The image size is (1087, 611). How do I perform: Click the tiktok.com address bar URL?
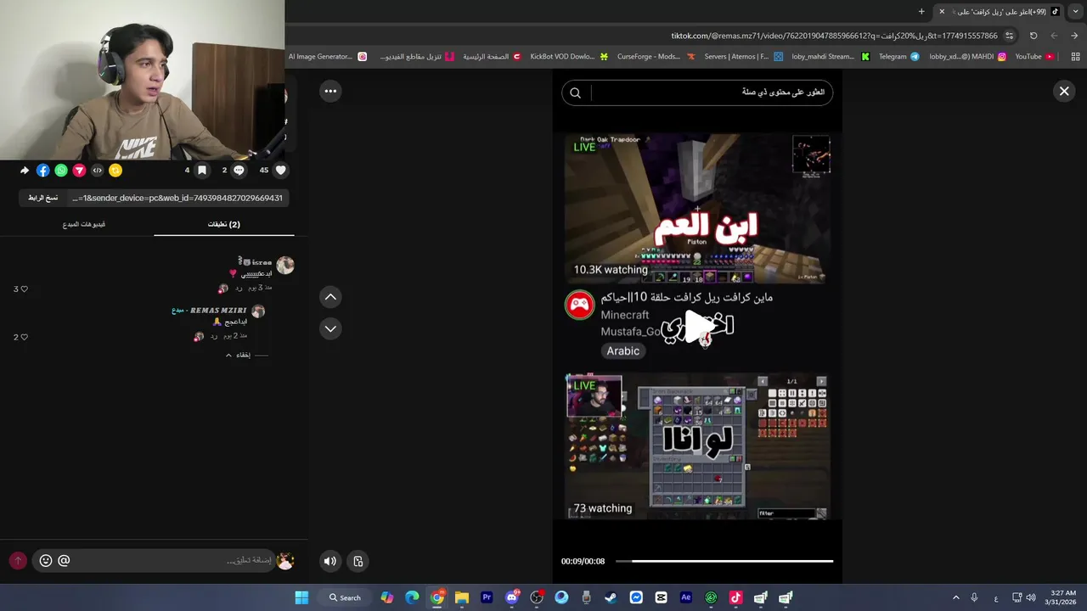[x=834, y=36]
